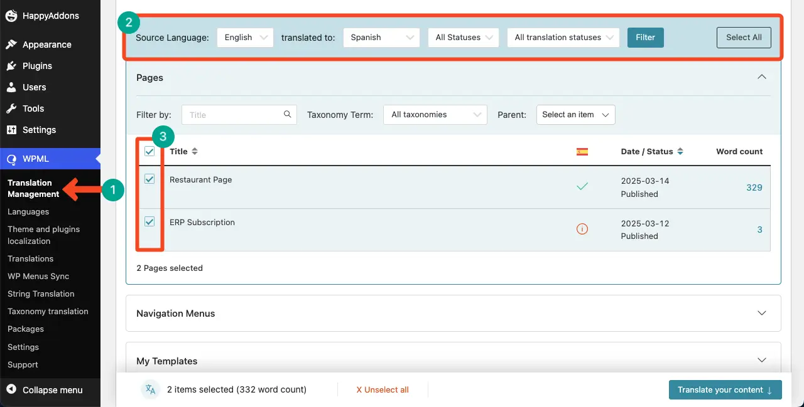Click the 329 word count for Restaurant Page
This screenshot has height=407, width=804.
coord(754,187)
